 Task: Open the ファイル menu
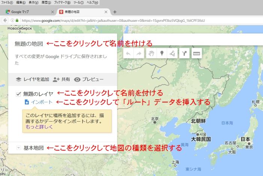(7, 3)
